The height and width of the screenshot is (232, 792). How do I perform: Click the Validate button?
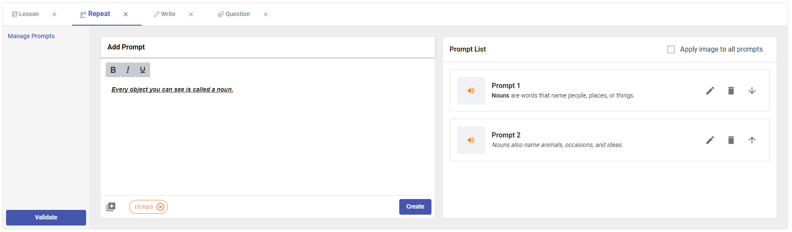[46, 217]
